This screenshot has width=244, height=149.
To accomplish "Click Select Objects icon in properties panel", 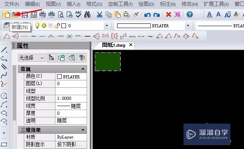I will click(x=72, y=58).
